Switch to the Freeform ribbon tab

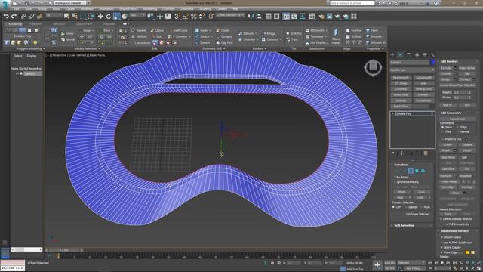point(35,23)
